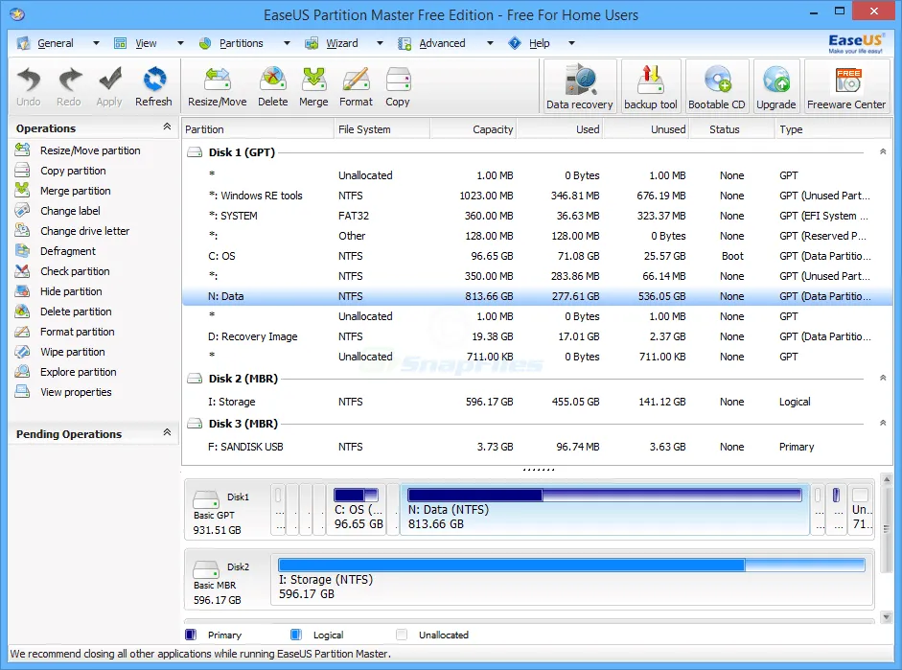
Task: Select the C: OS partition row
Action: 537,256
